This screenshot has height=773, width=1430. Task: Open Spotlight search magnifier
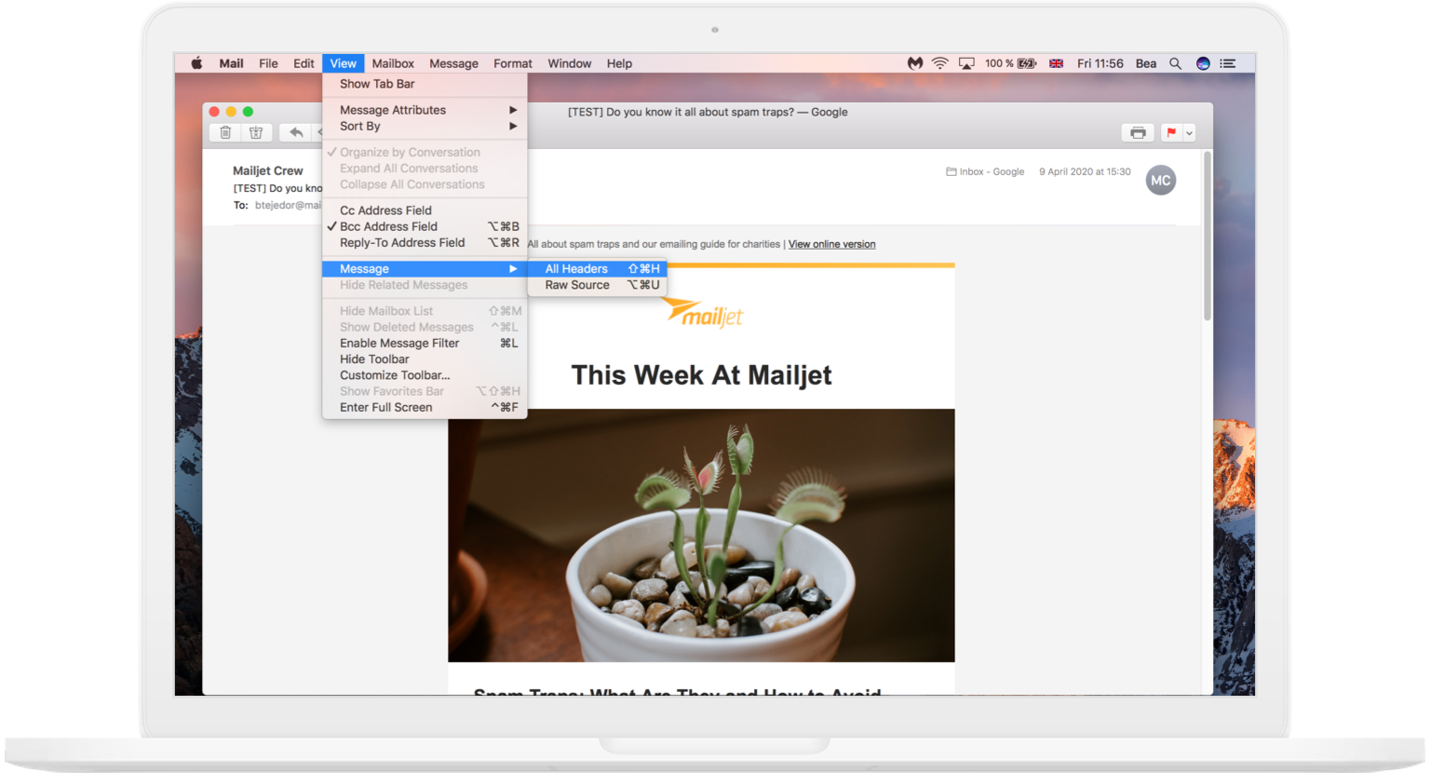click(x=1176, y=63)
